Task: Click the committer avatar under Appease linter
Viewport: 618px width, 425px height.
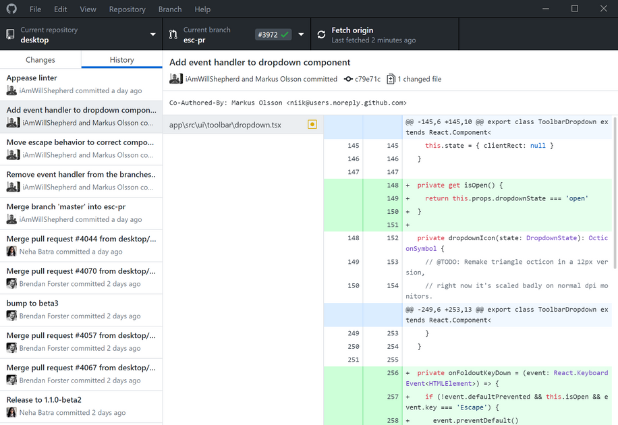Action: click(9, 90)
